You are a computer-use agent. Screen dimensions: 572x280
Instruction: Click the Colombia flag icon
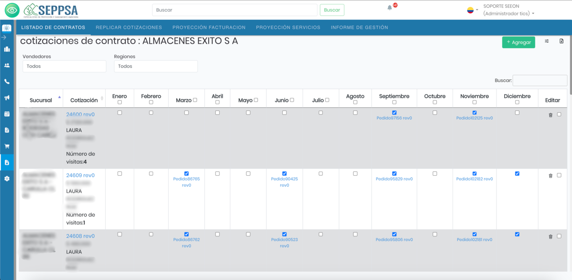pos(470,10)
